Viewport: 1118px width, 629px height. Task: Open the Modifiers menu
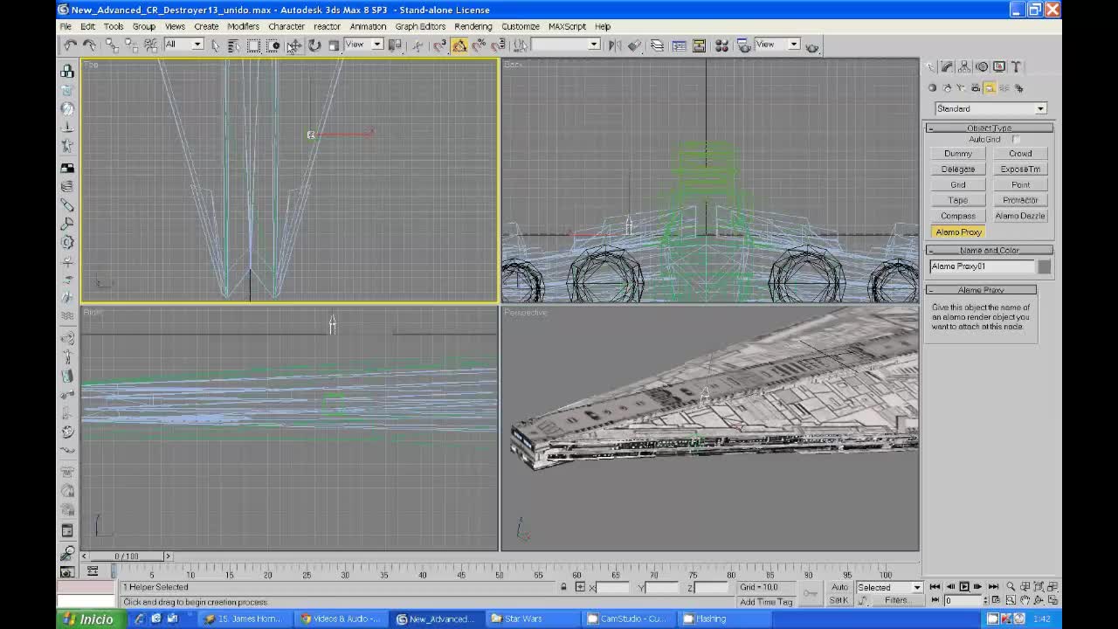pyautogui.click(x=243, y=26)
